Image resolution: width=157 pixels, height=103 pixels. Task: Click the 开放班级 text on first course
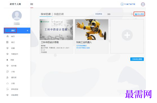coord(44,52)
